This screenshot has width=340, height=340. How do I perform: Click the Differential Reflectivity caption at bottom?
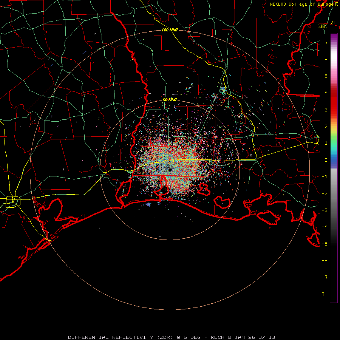[x=172, y=337]
